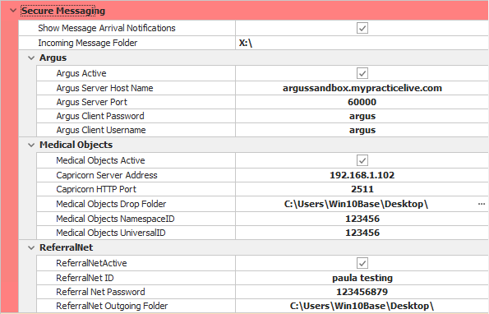Select the Secure Messaging header label
This screenshot has height=314, width=489.
[x=63, y=11]
